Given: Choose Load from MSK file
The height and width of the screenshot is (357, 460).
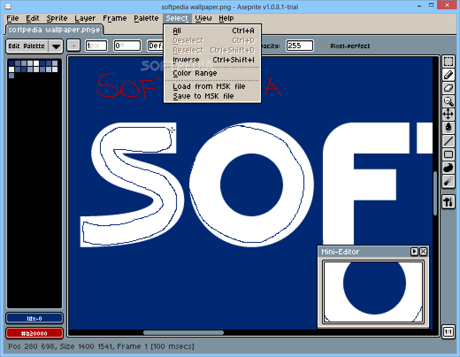Looking at the screenshot, I should click(x=212, y=86).
